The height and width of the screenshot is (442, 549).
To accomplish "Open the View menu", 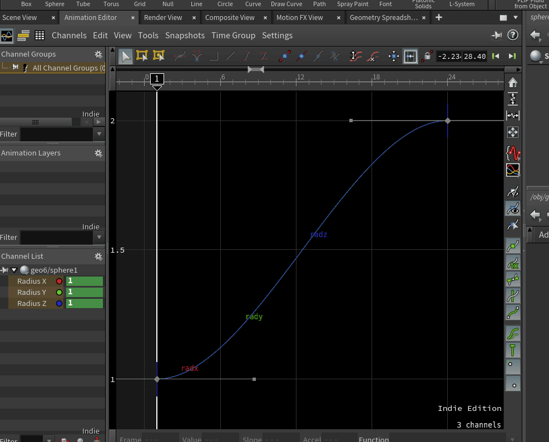I will [122, 36].
